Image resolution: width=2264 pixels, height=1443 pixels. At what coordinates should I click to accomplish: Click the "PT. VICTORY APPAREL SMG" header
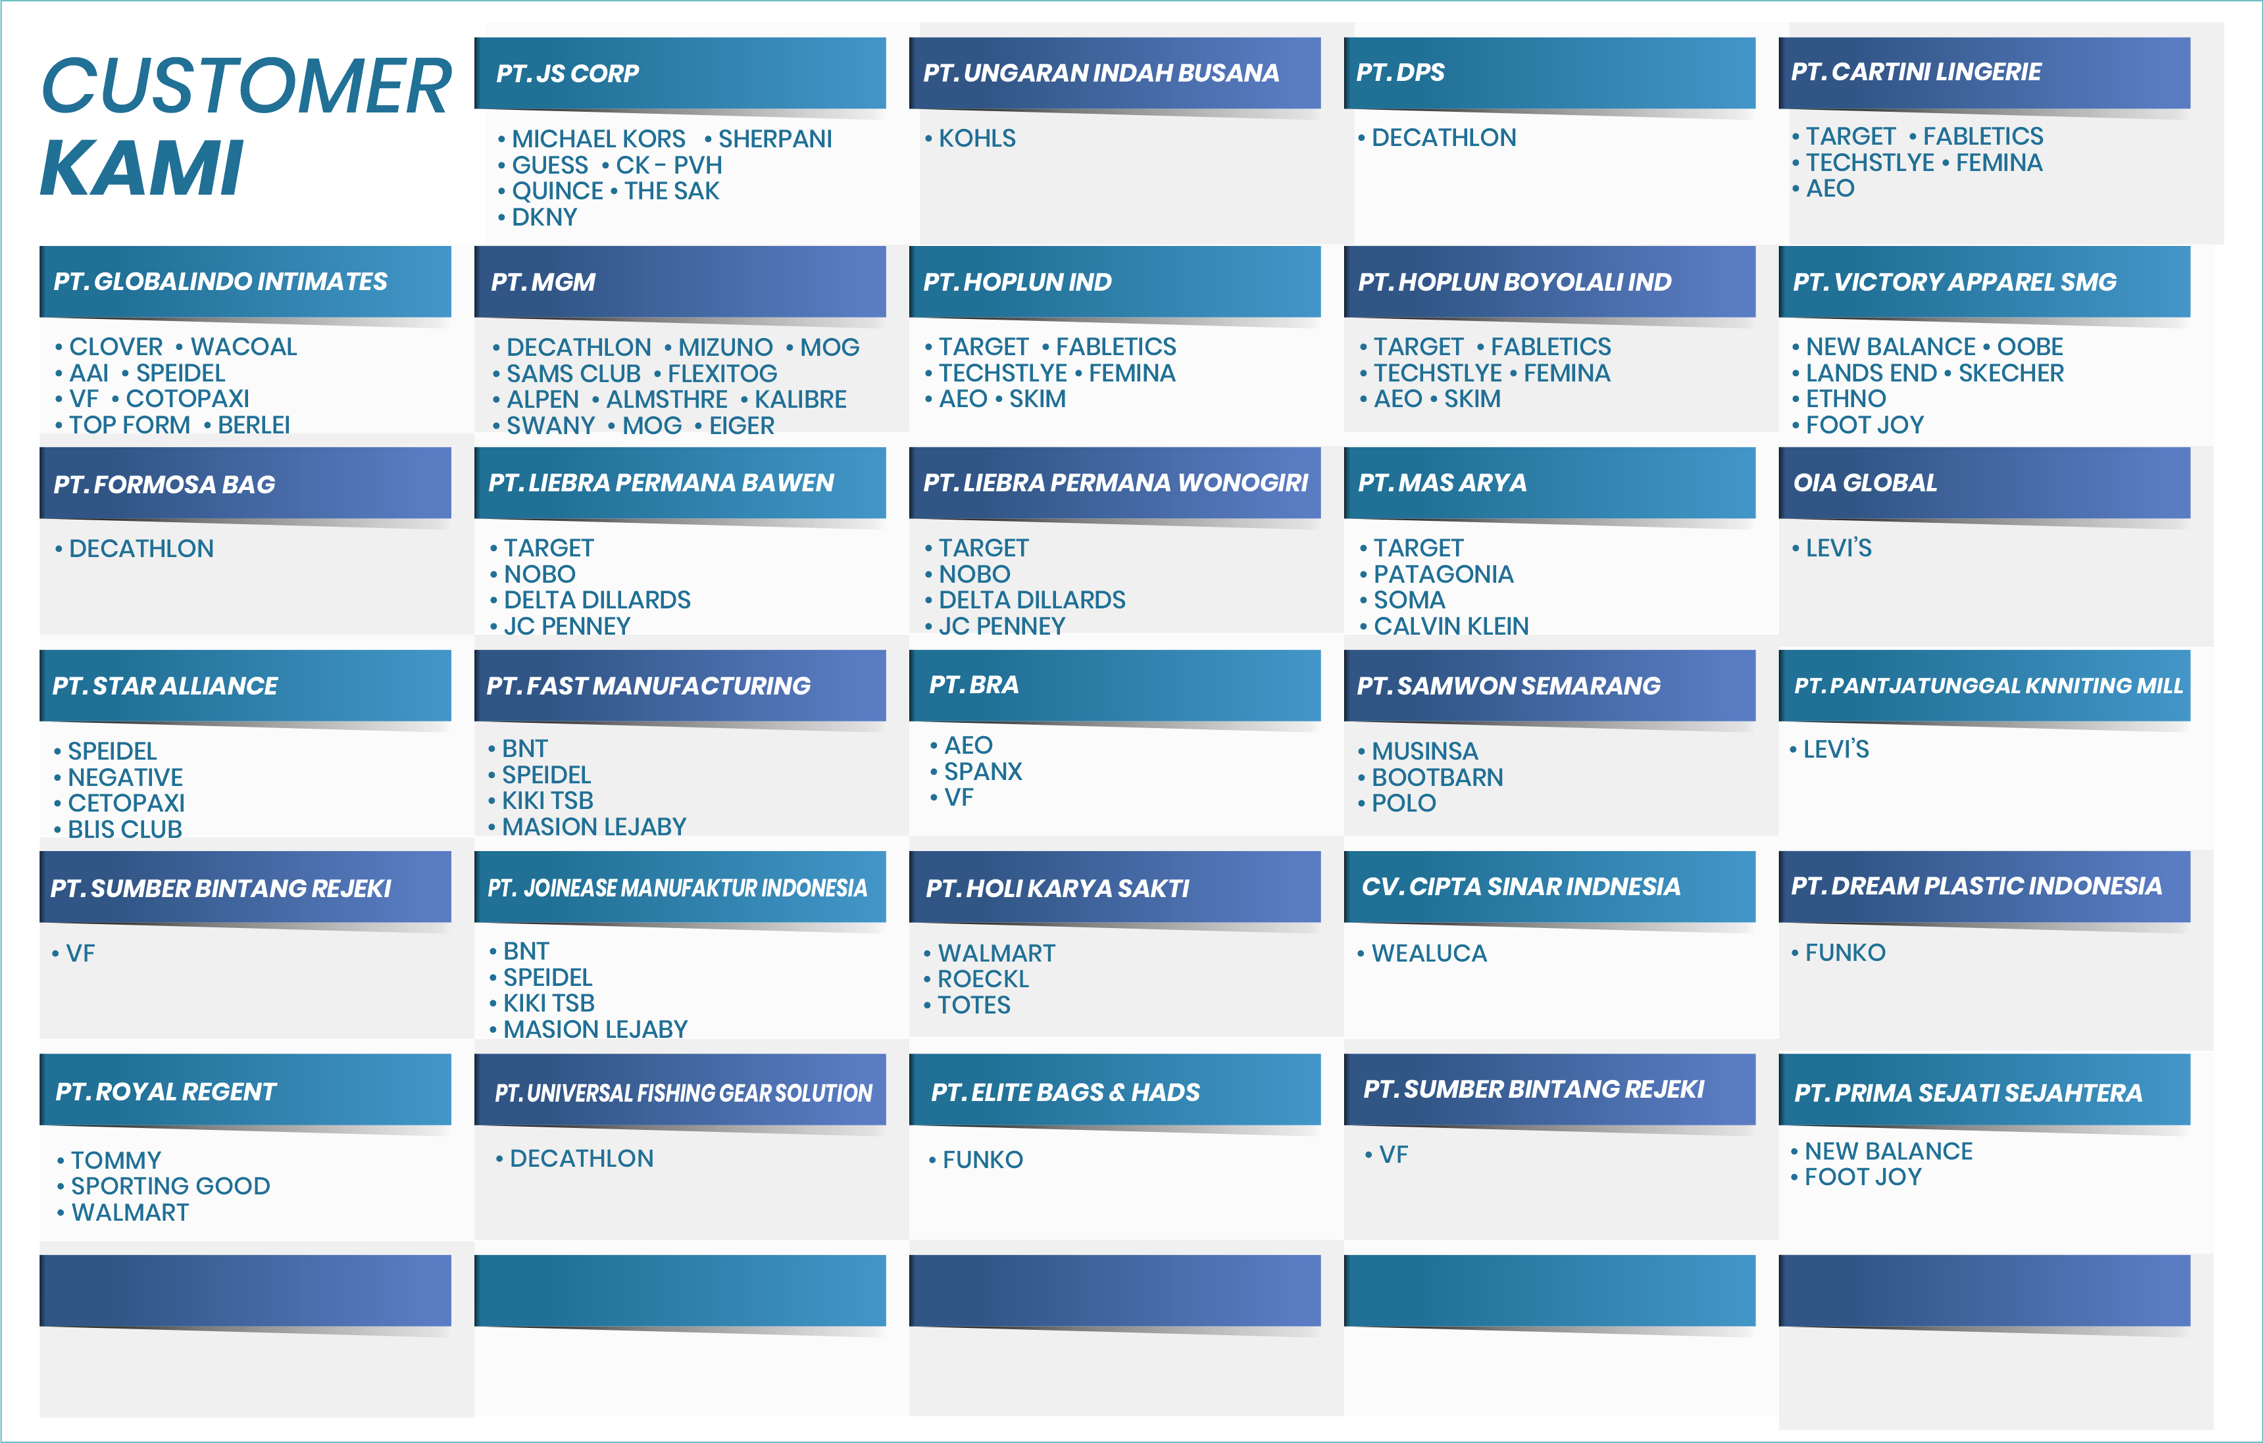1984,282
